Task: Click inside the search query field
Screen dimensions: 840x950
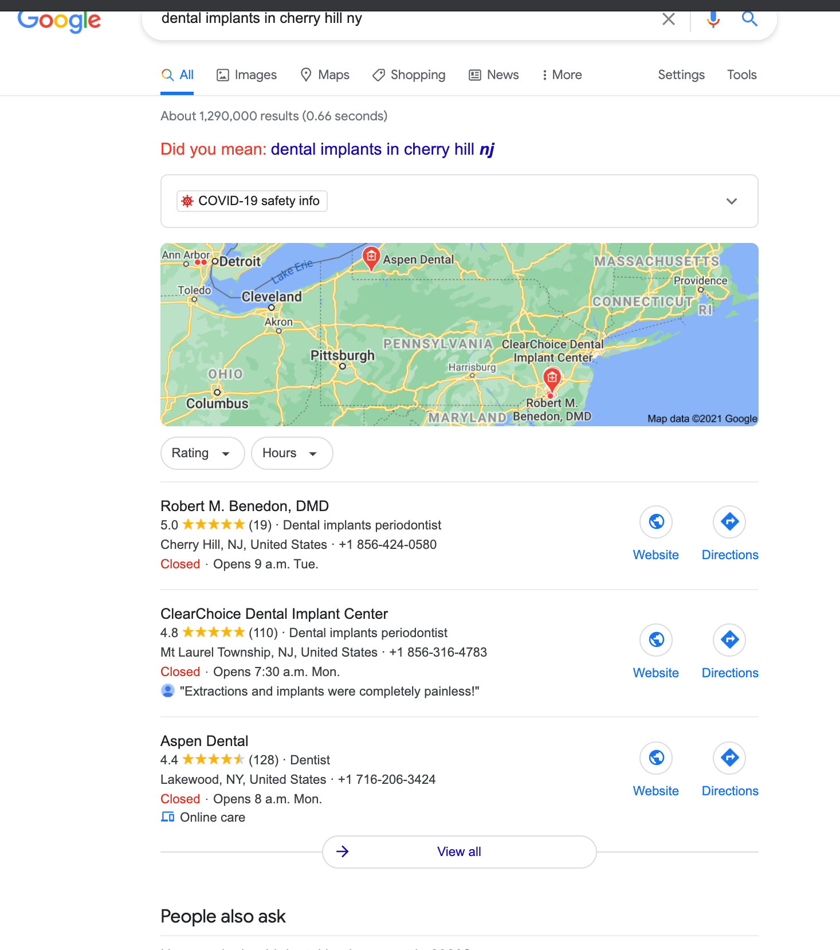Action: point(401,19)
